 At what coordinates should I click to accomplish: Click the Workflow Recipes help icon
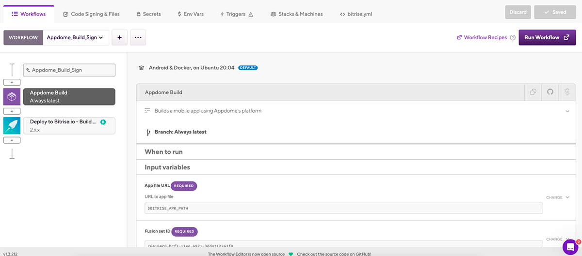click(x=513, y=38)
